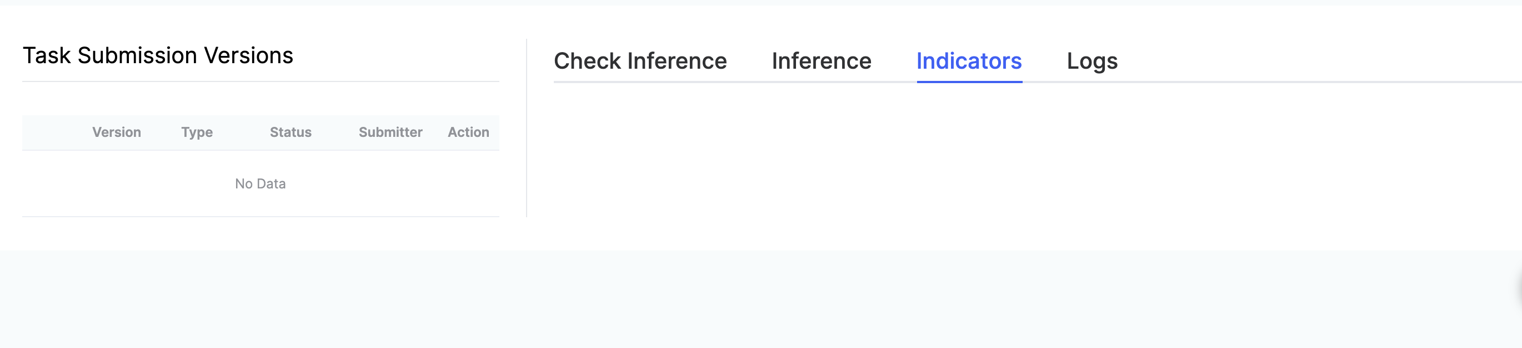Click the Type column header
This screenshot has width=1522, height=348.
pos(197,132)
